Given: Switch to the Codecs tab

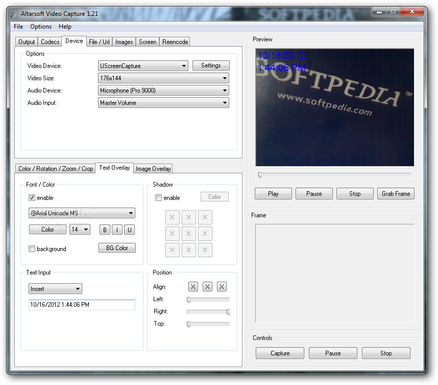Looking at the screenshot, I should (x=50, y=42).
